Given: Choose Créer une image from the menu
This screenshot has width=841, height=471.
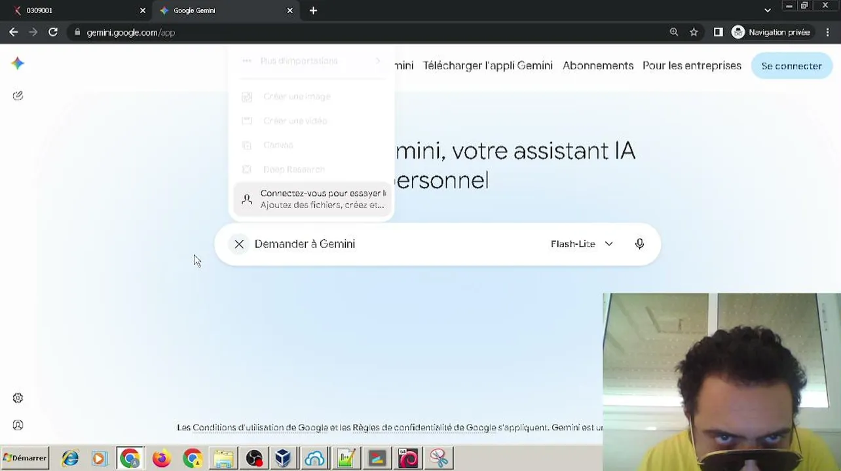Looking at the screenshot, I should [312, 97].
